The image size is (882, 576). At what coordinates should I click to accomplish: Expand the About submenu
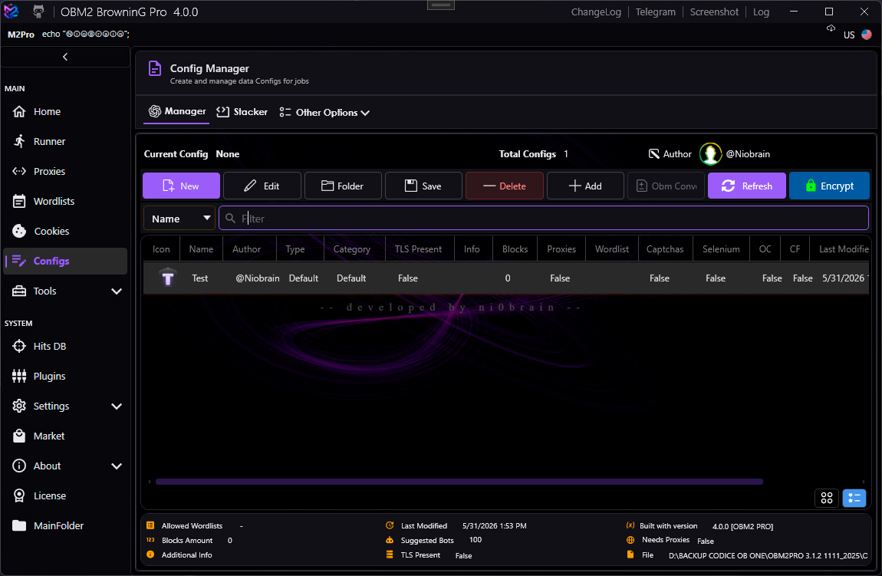coord(117,466)
